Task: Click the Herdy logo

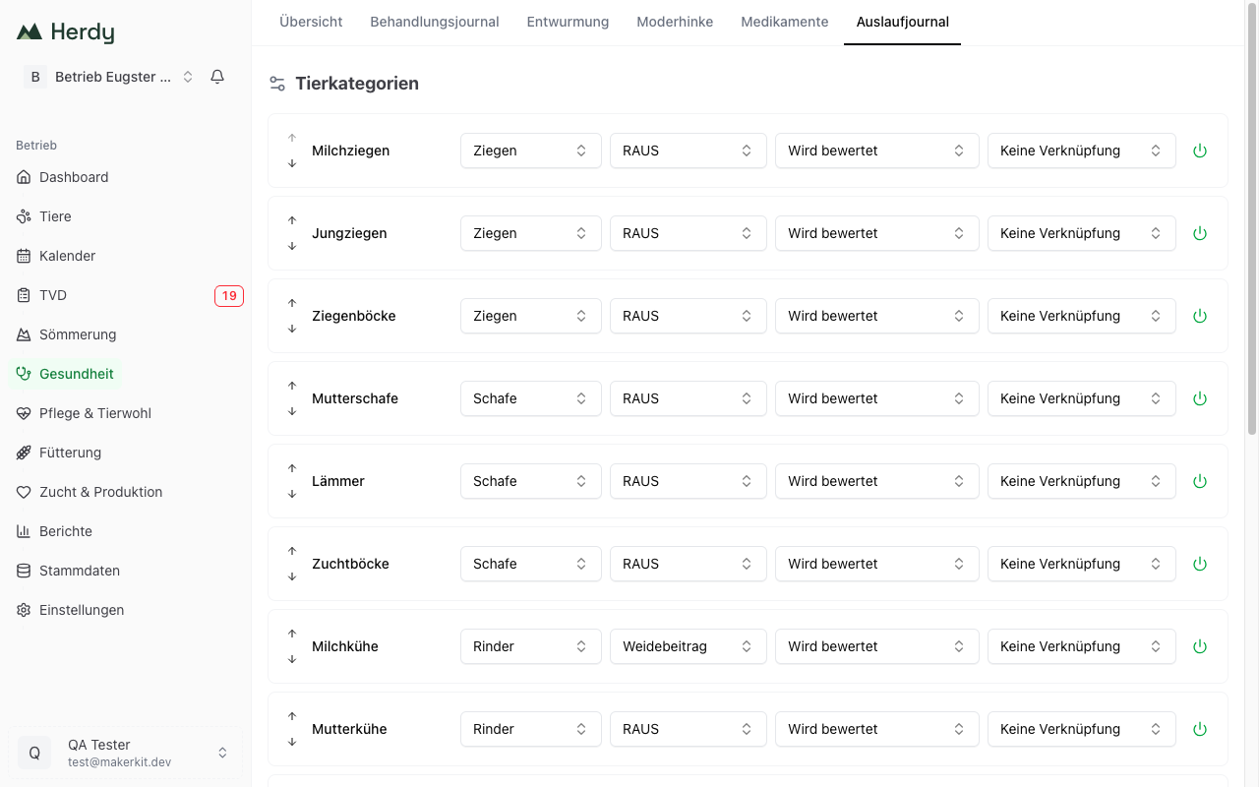Action: point(66,31)
